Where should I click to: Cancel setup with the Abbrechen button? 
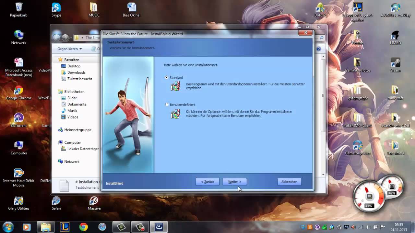click(289, 182)
